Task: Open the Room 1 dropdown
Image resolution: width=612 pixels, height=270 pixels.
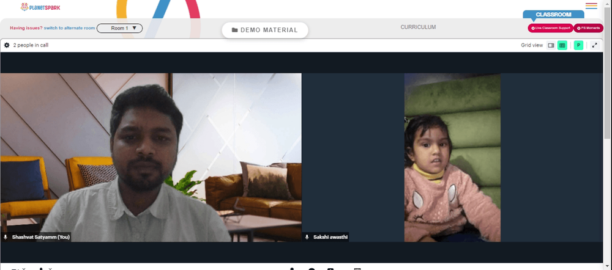Action: click(119, 28)
